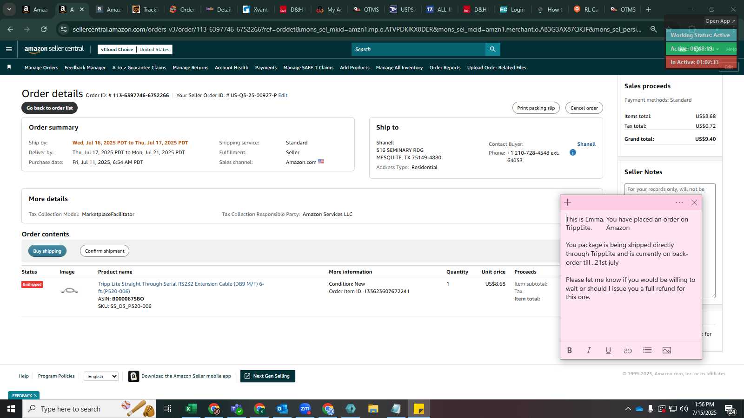Close the FEEDBACK tab x

coord(35,396)
